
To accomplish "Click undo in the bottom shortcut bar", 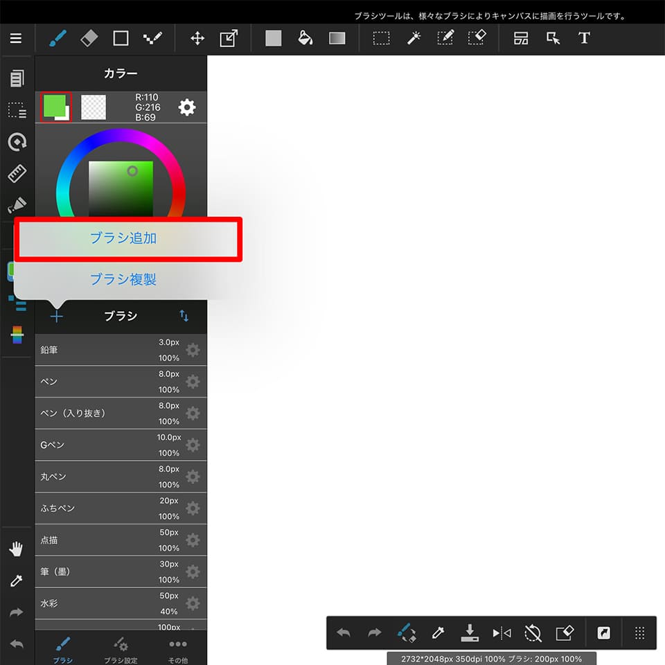I will [344, 633].
